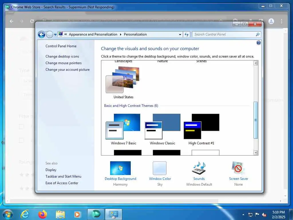Viewport: 293px width, 220px height.
Task: Click the Basic and High Contrast Themes heading
Action: (x=131, y=106)
